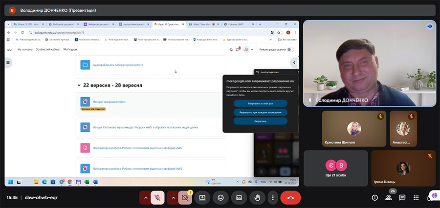The width and height of the screenshot is (440, 208).
Task: Open meeting details info icon
Action: click(x=374, y=198)
